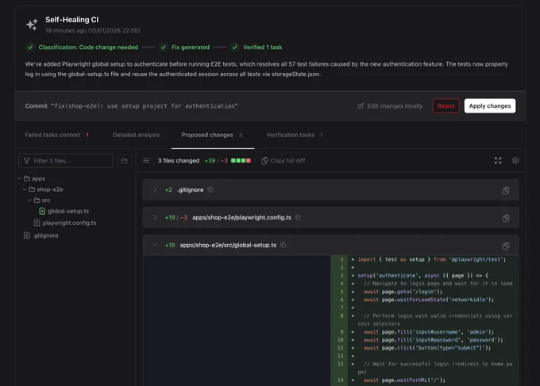
Task: Collapse the shop-e2e folder
Action: [x=24, y=189]
